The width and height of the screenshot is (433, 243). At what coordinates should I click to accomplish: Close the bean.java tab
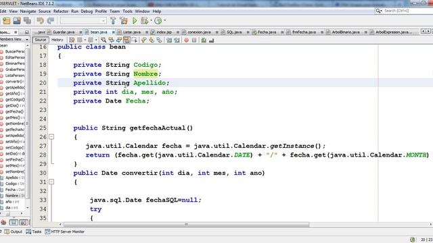[113, 32]
